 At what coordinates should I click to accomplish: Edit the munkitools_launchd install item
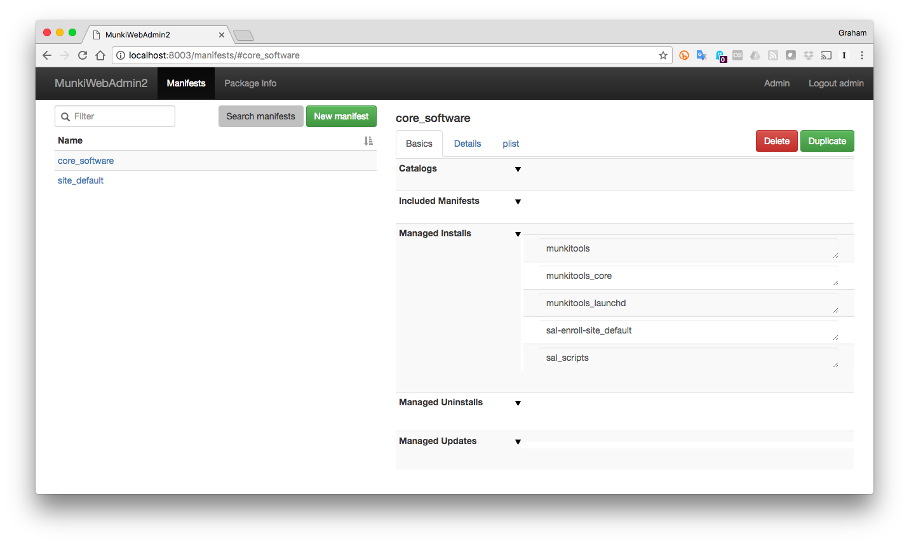(689, 303)
